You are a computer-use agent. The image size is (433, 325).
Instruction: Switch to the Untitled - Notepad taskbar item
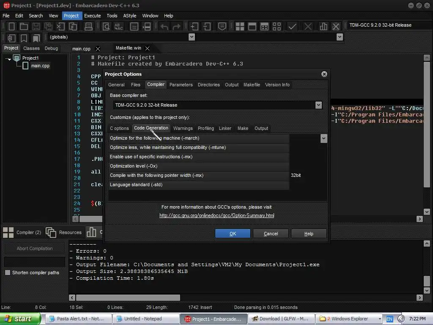[147, 319]
